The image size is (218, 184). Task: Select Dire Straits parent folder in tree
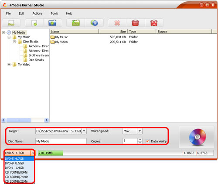click(31, 42)
